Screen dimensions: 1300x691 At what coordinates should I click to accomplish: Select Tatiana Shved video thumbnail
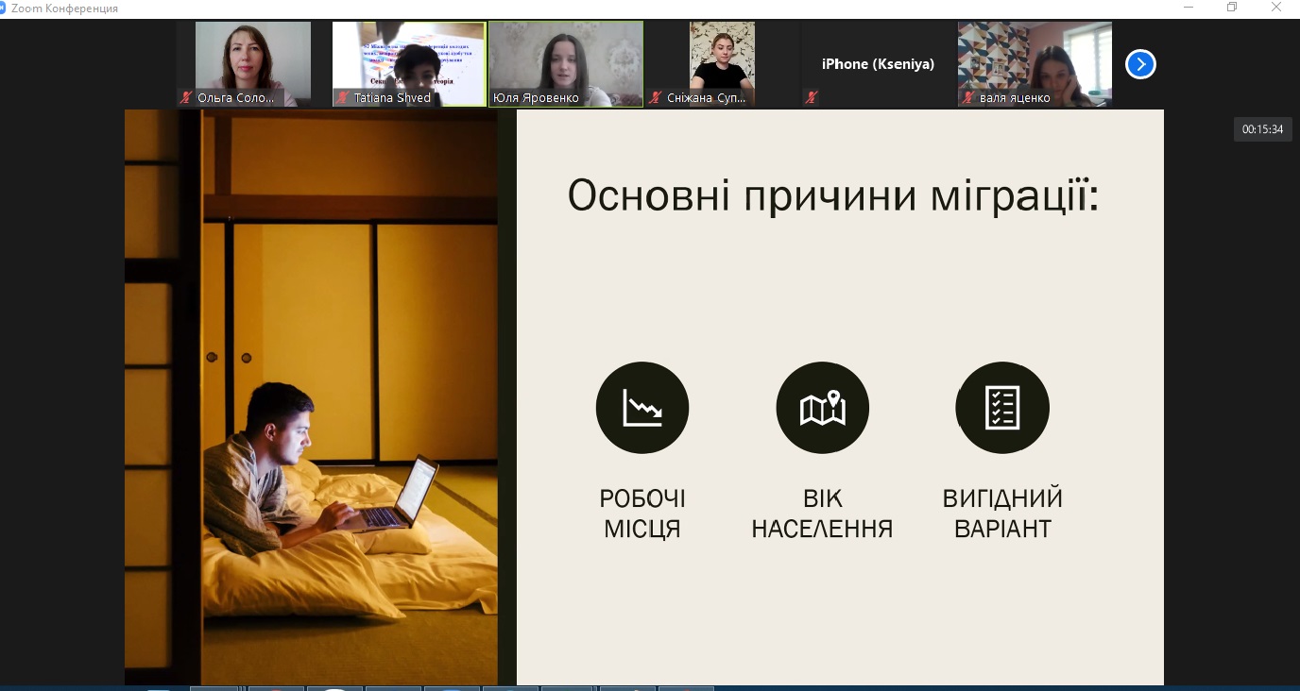[x=409, y=64]
